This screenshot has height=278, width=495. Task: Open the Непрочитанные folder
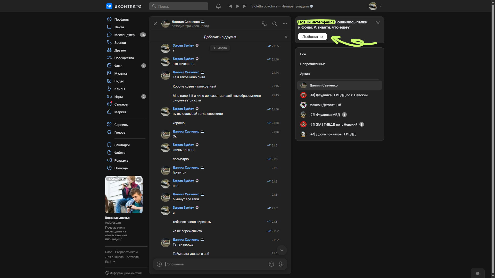tap(313, 64)
